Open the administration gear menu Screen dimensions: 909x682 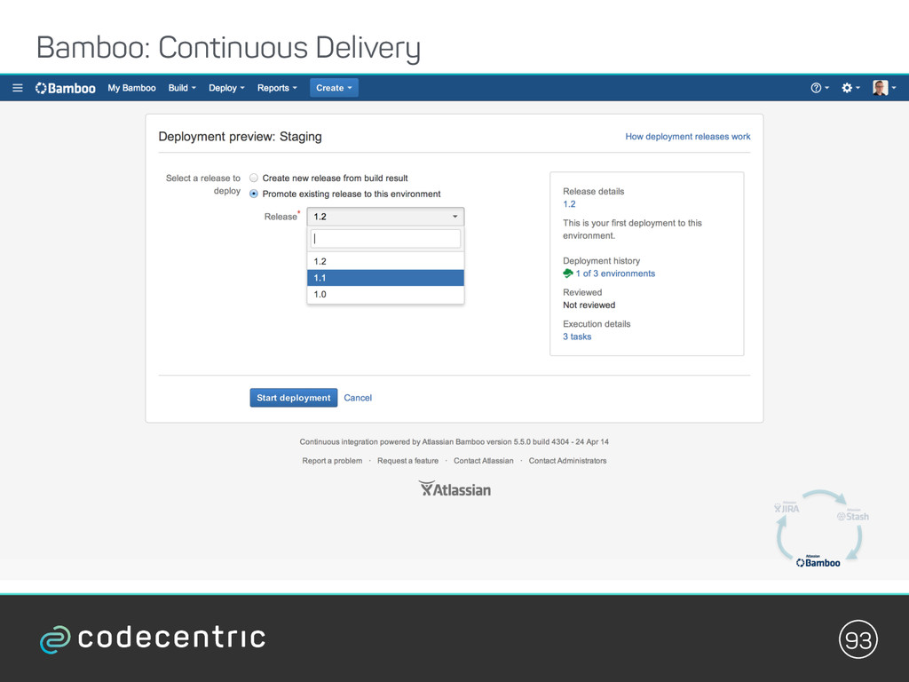pyautogui.click(x=850, y=88)
